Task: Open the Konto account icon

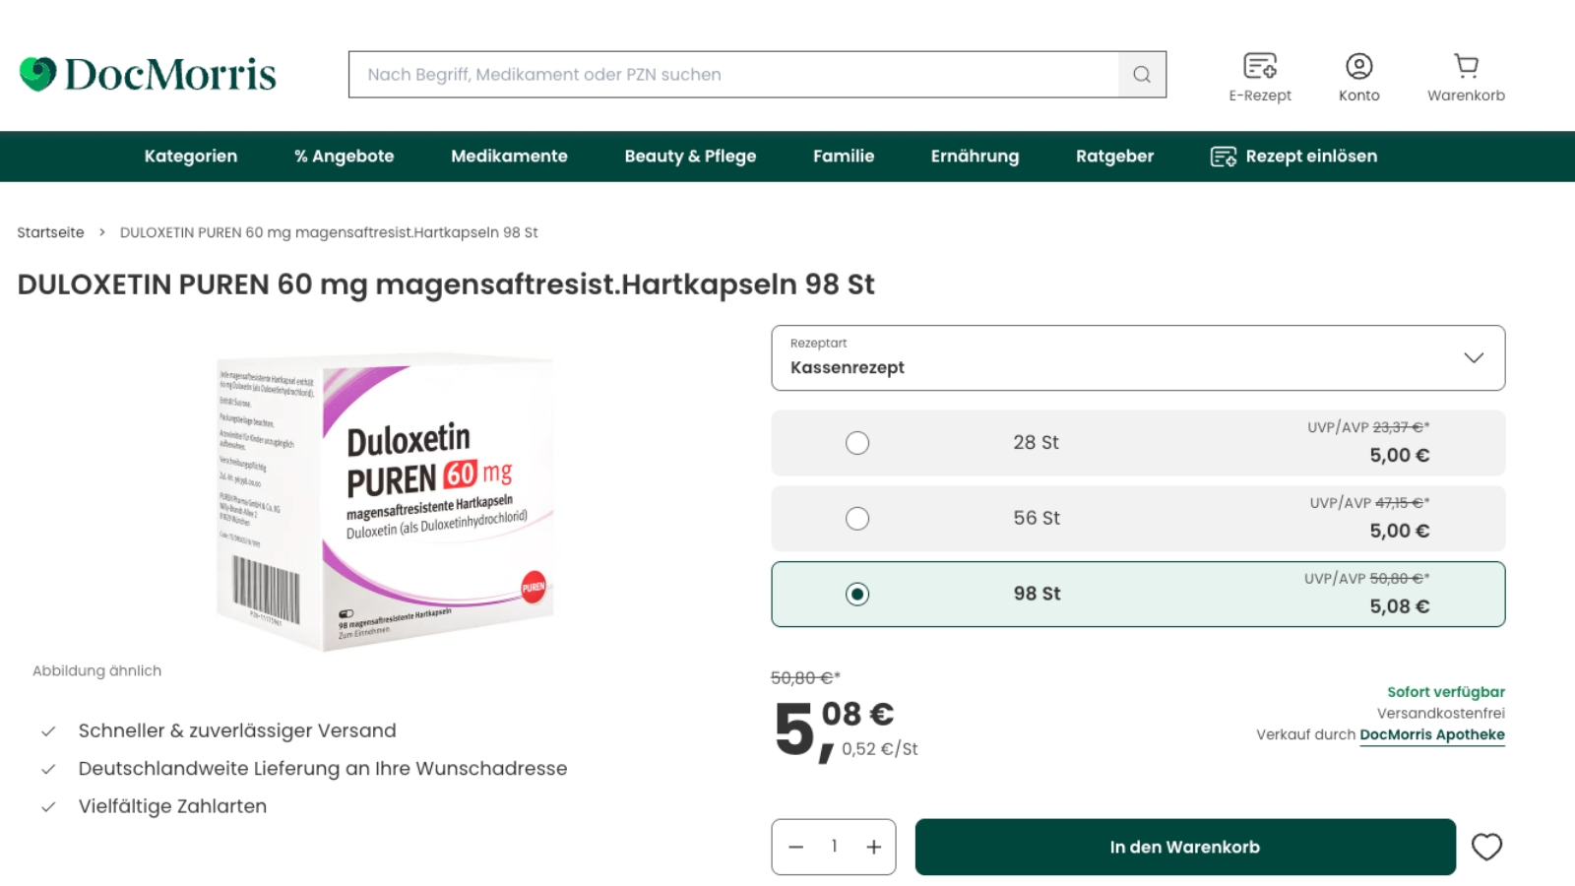Action: 1359,66
